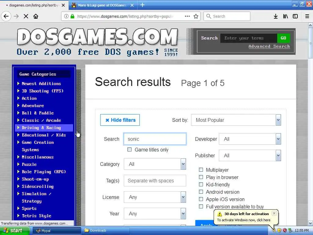Open the Advanced Search link
The image size is (313, 235).
pyautogui.click(x=269, y=47)
